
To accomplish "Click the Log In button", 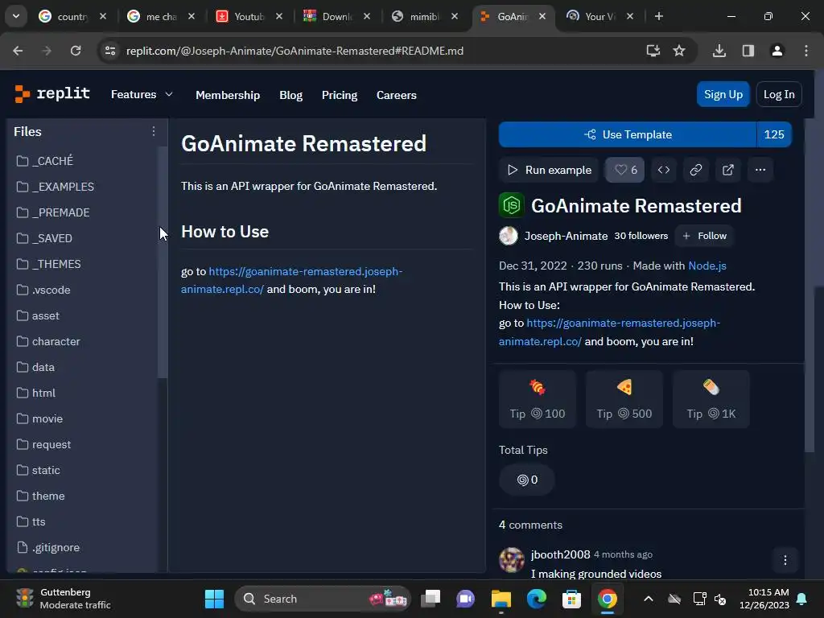I will pos(779,94).
